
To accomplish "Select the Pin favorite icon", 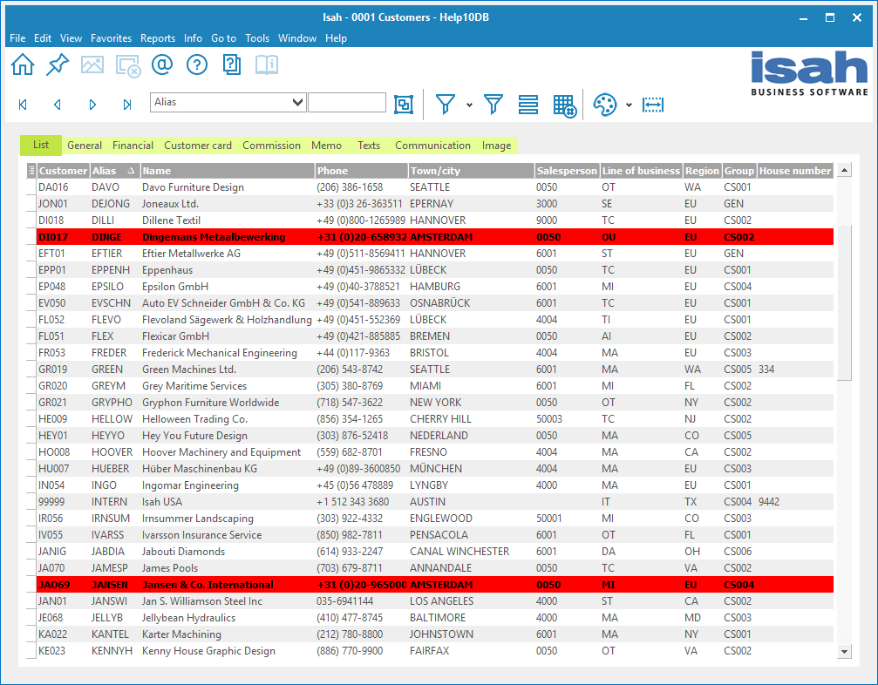I will [x=57, y=64].
